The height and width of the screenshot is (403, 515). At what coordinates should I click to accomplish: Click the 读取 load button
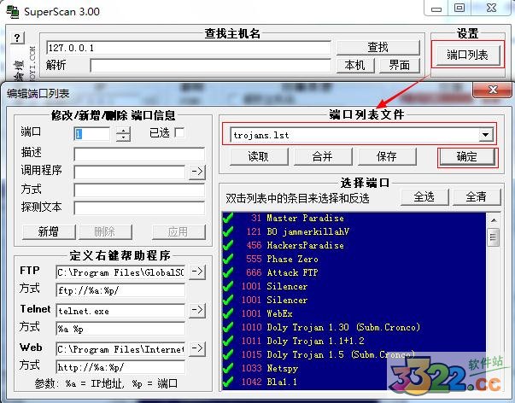pos(259,156)
